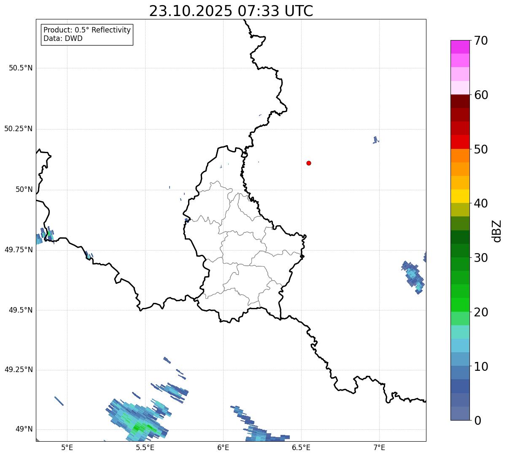
Task: Select the 'Product: 0.5° Reflectivity' label
Action: click(x=87, y=30)
